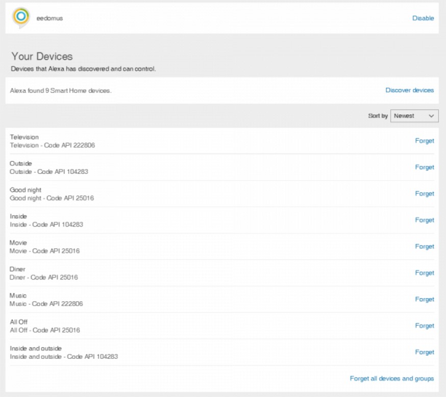Forget the Inside and outside device

tap(425, 353)
